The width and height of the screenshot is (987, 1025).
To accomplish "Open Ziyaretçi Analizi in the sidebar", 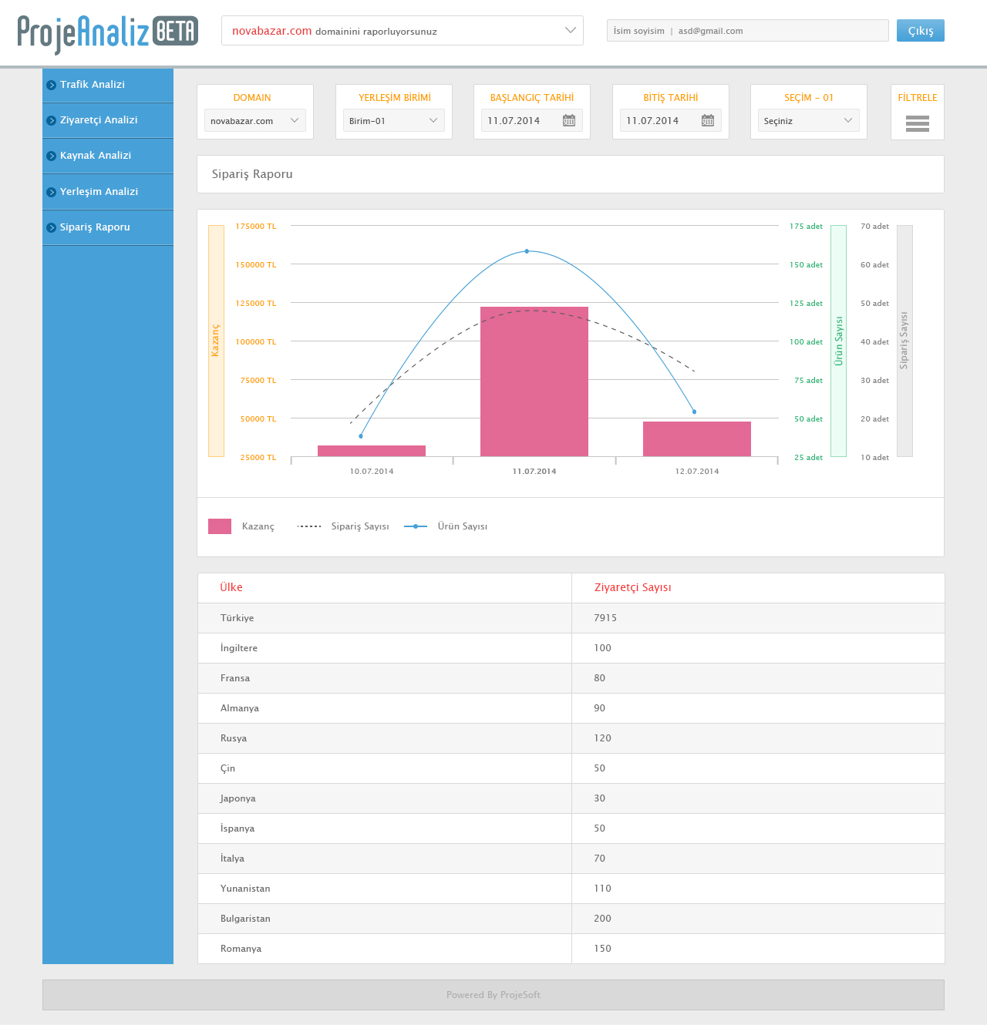I will (x=99, y=120).
